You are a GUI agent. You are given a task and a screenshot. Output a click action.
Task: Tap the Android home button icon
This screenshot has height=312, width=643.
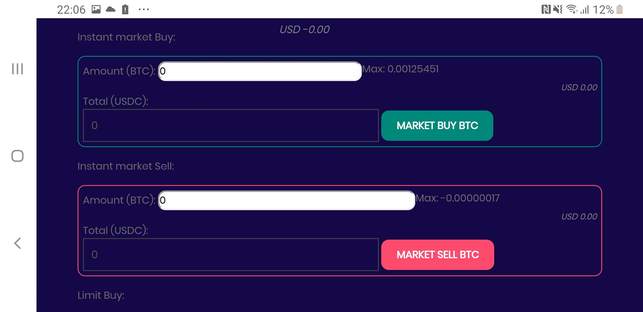point(18,156)
